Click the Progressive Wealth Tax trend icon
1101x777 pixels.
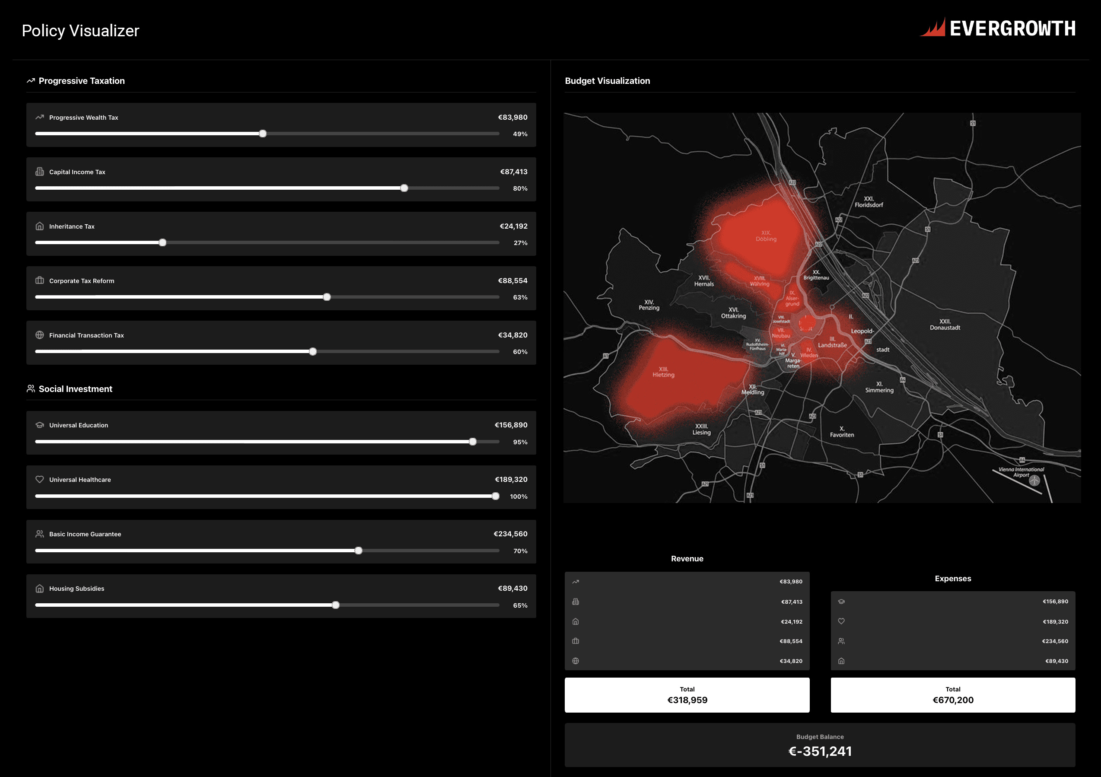click(x=40, y=117)
